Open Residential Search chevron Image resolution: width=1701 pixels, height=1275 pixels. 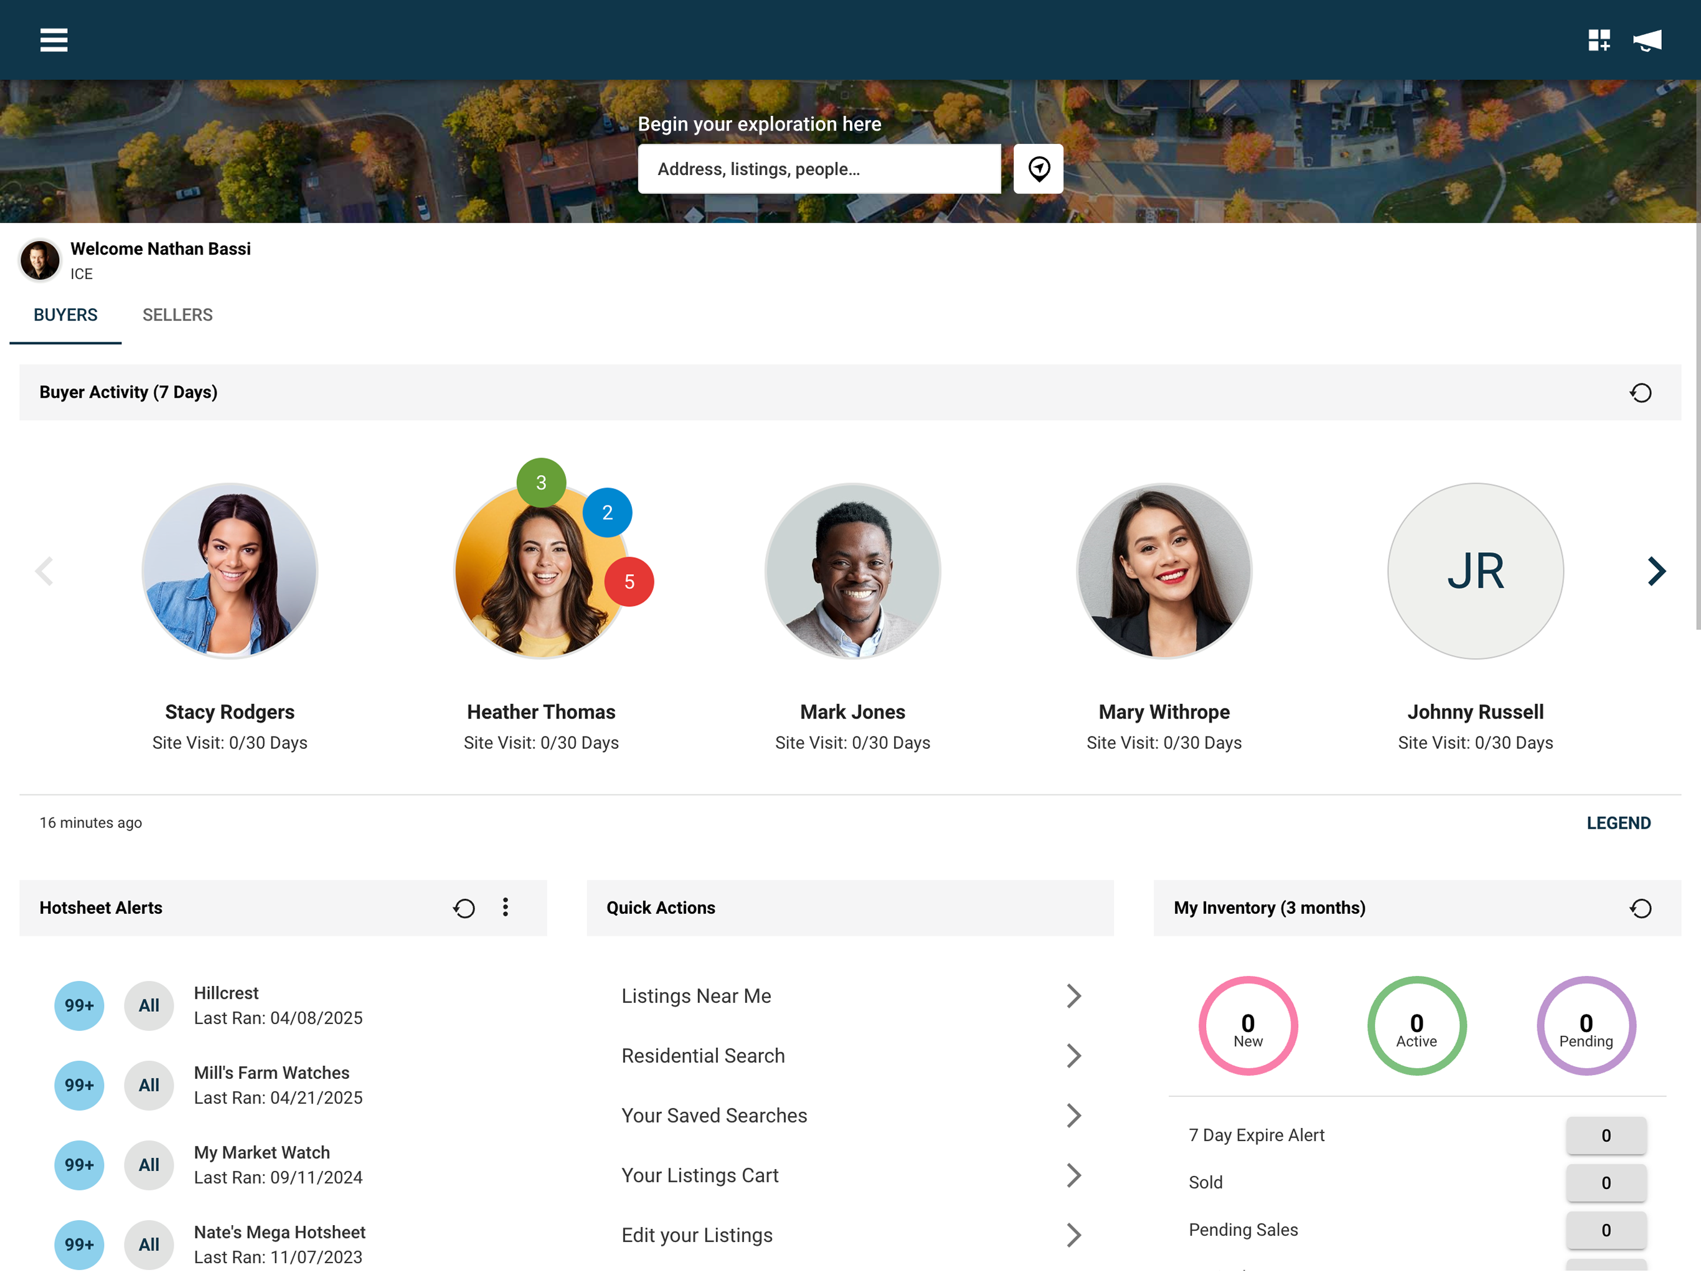pyautogui.click(x=1074, y=1056)
